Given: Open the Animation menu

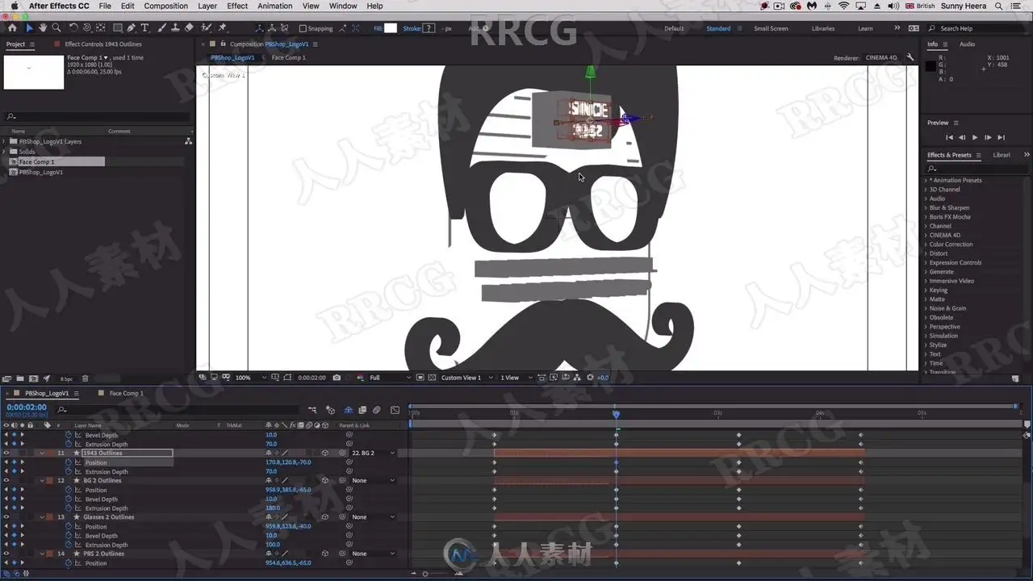Looking at the screenshot, I should [x=275, y=6].
